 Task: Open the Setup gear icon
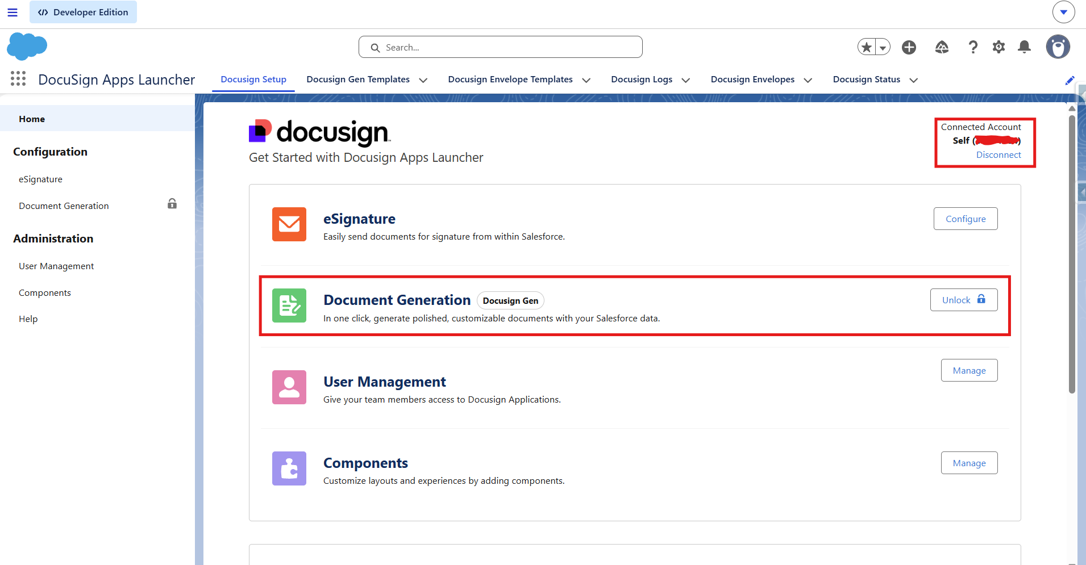[x=998, y=47]
